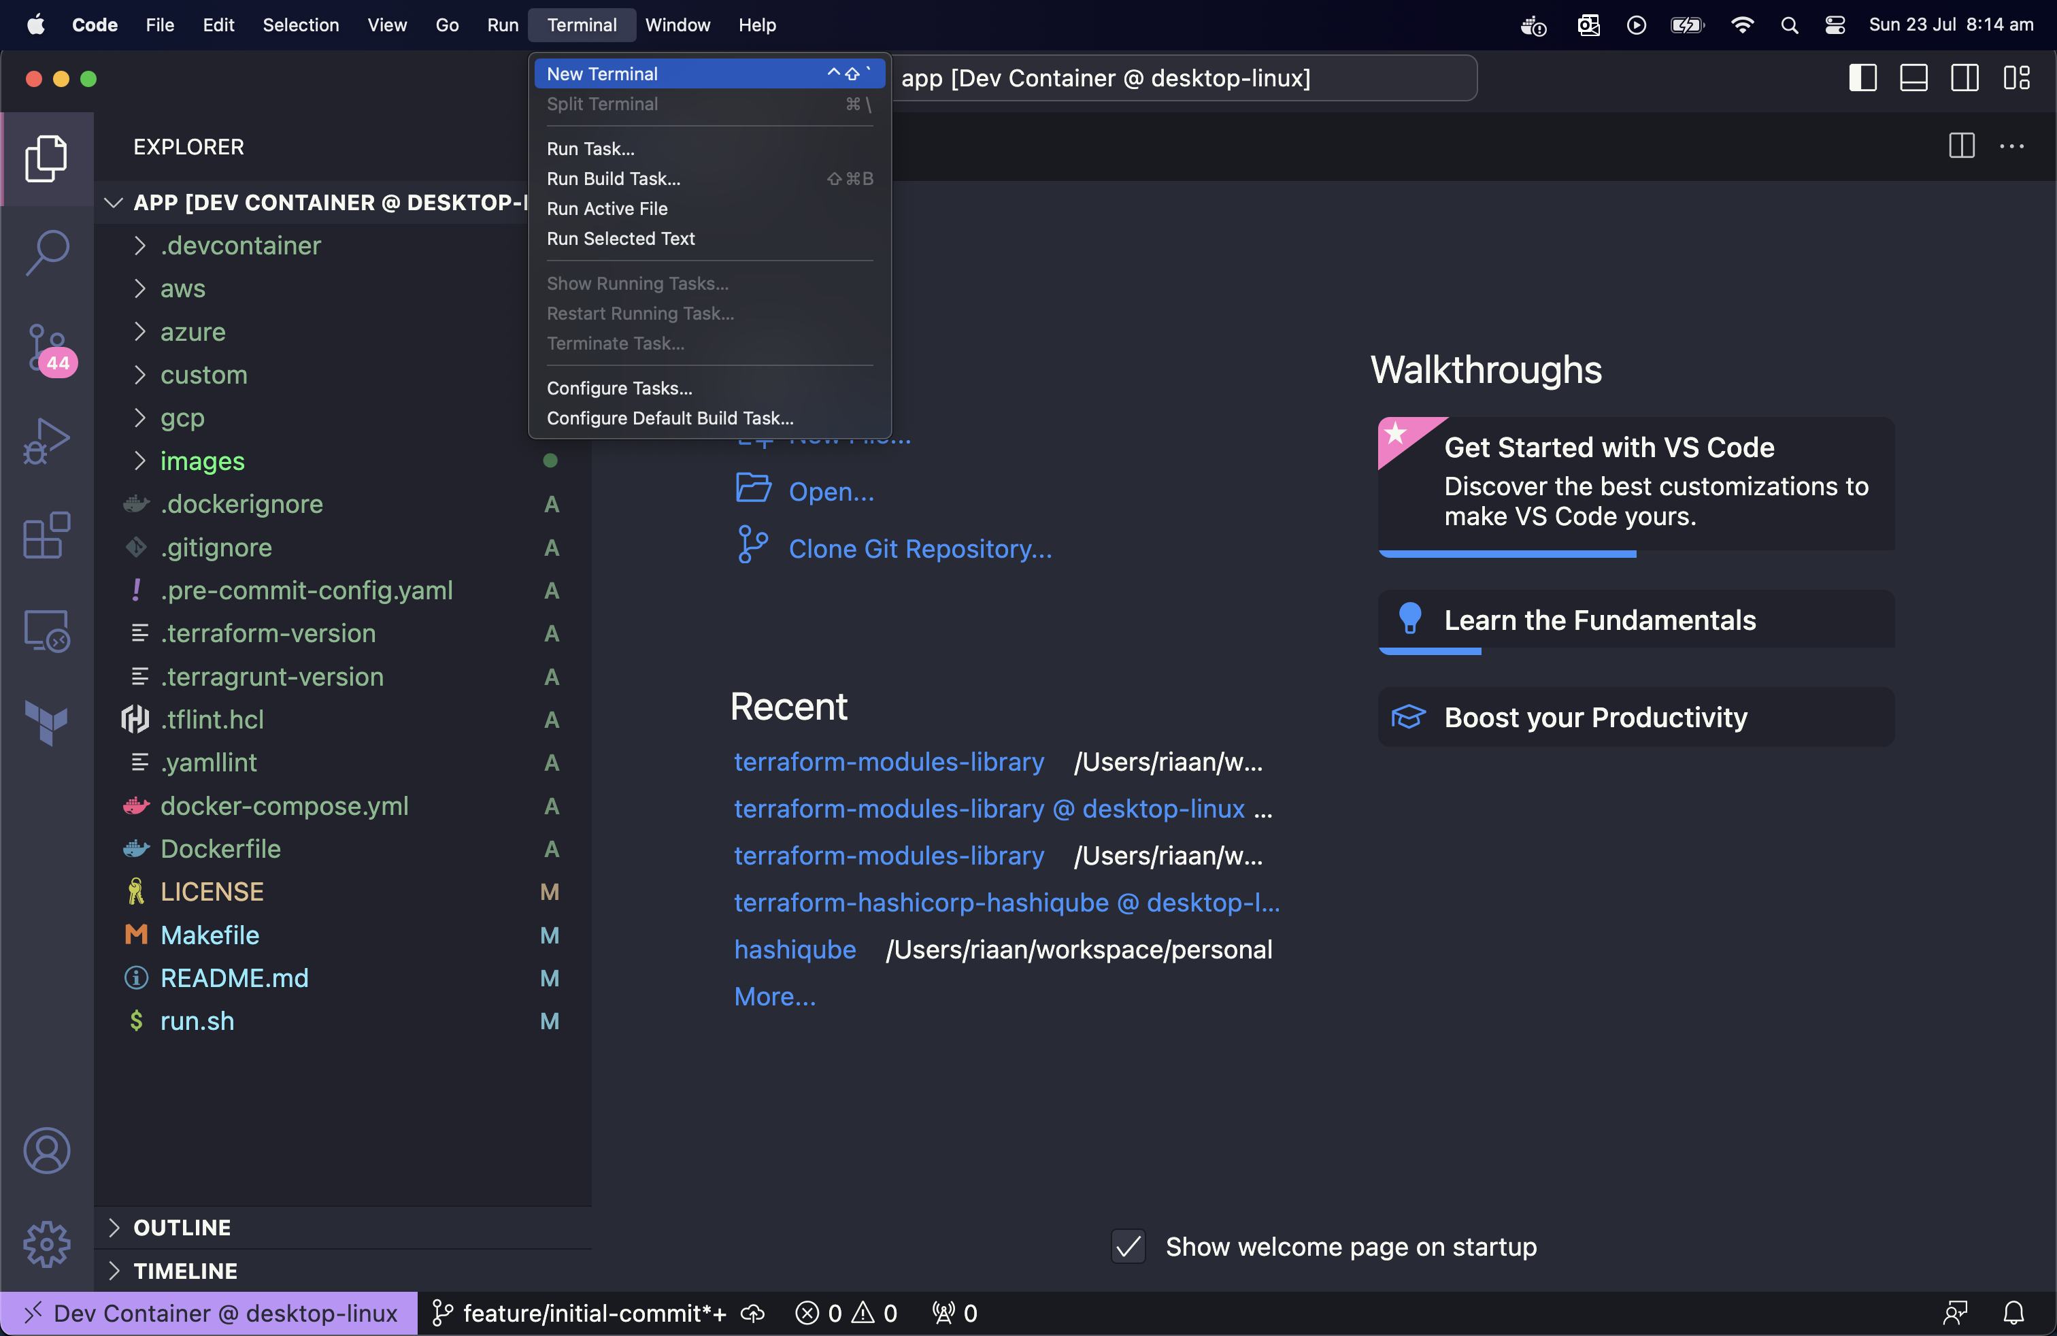Choose Run Selected Text menu entry
Screen dimensions: 2057x1336
[709, 239]
